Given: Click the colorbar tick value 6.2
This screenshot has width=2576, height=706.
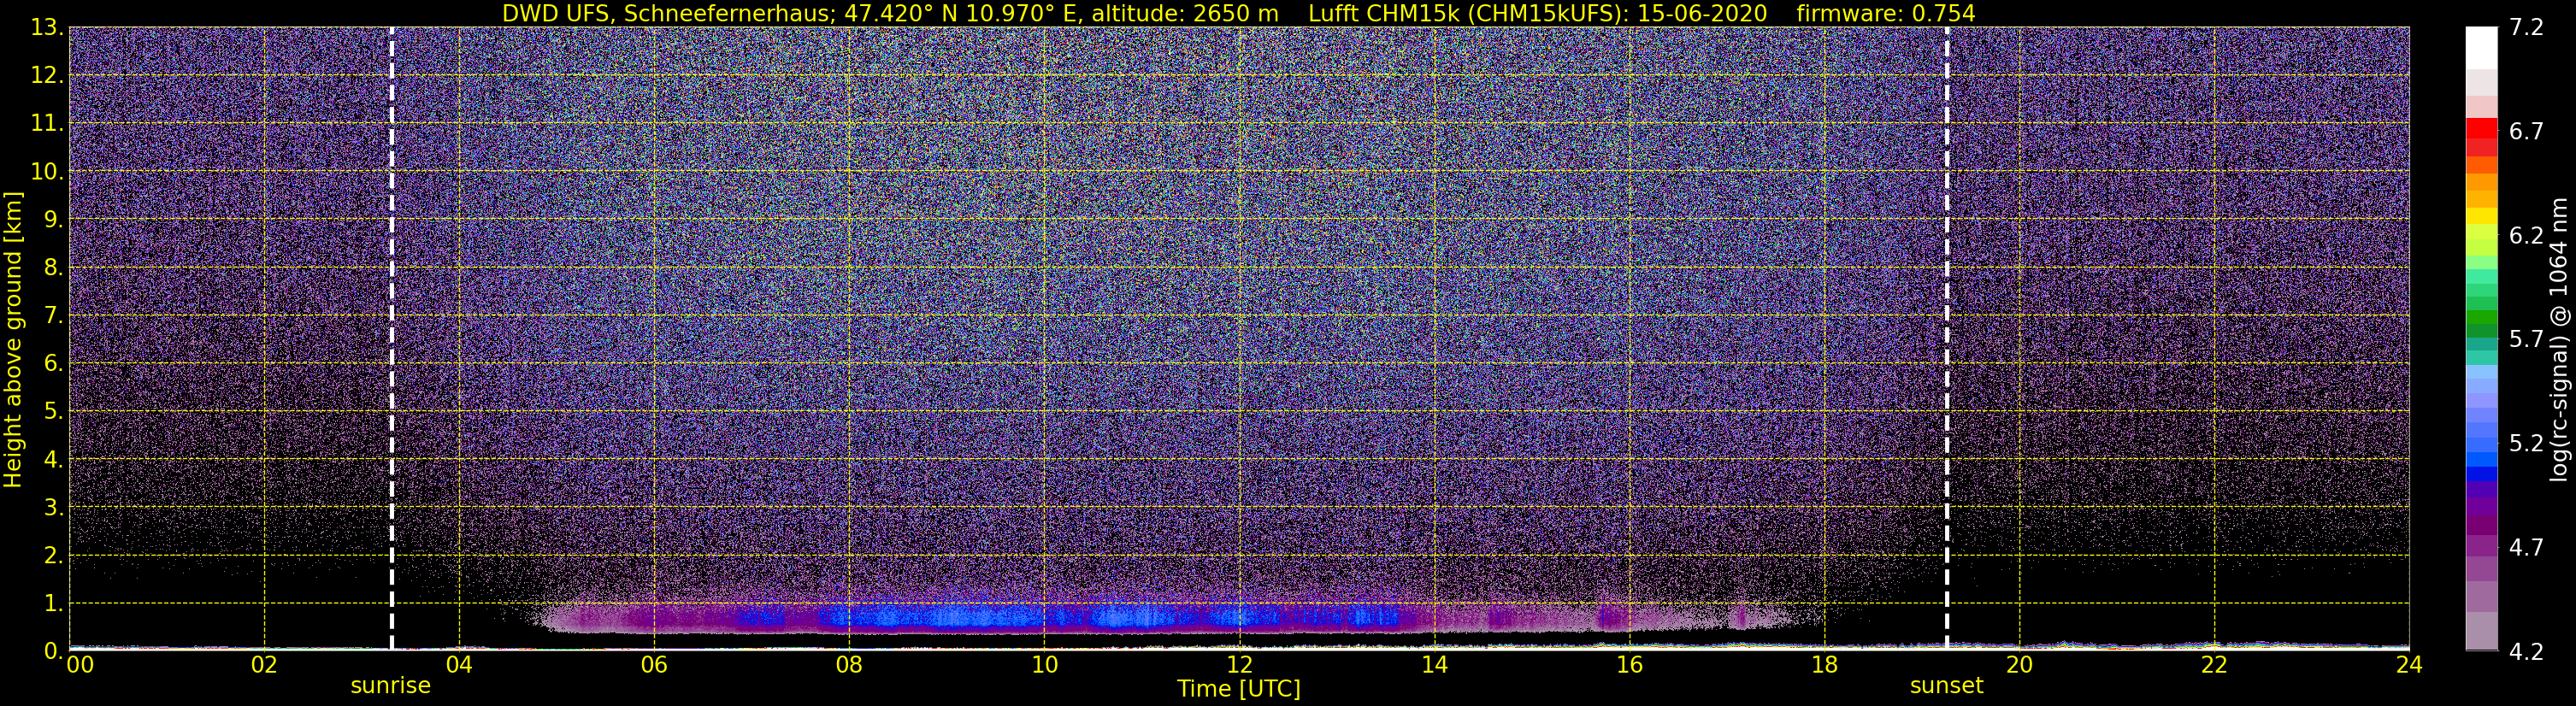Looking at the screenshot, I should (2527, 235).
